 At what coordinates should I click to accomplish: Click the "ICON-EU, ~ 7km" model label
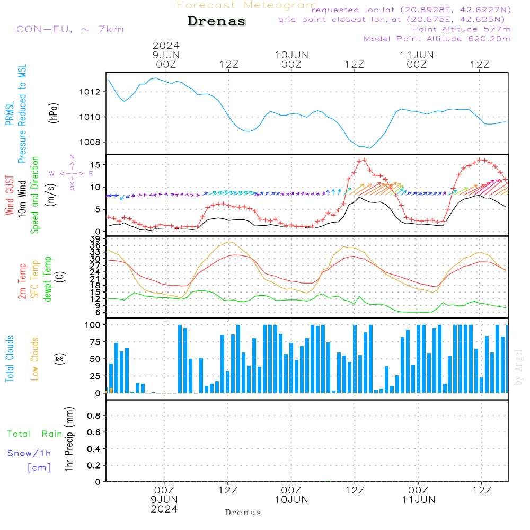click(68, 29)
